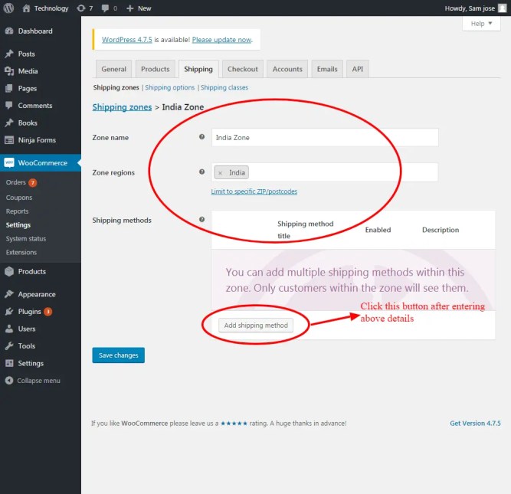
Task: Click the Settings sliders icon
Action: pyautogui.click(x=9, y=363)
